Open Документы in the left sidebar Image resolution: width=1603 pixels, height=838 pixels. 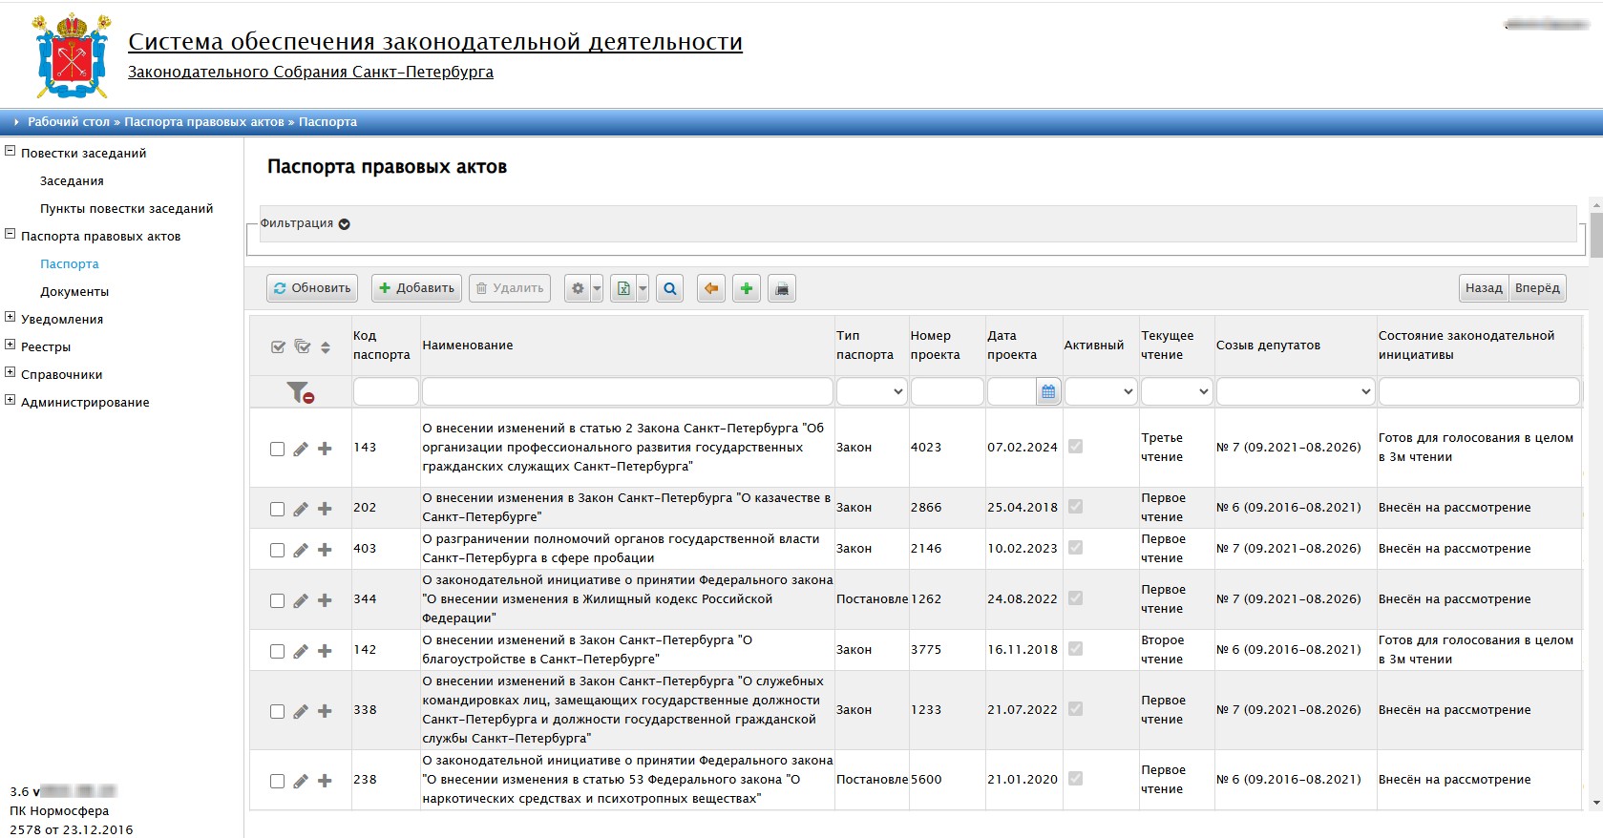[x=74, y=292]
